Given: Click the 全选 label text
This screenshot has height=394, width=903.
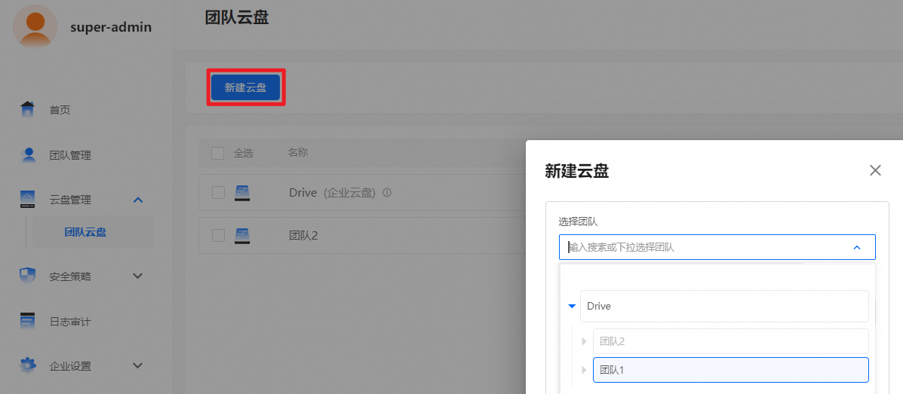Looking at the screenshot, I should [244, 153].
